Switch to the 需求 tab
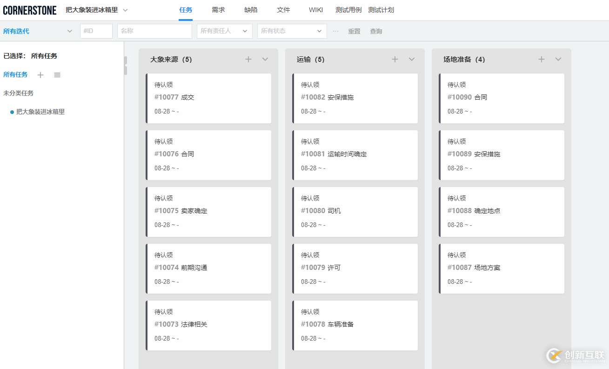Image resolution: width=609 pixels, height=369 pixels. (218, 9)
